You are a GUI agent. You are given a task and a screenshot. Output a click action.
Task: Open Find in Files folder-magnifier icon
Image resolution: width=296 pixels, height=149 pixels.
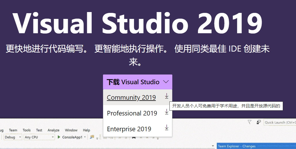92,137
